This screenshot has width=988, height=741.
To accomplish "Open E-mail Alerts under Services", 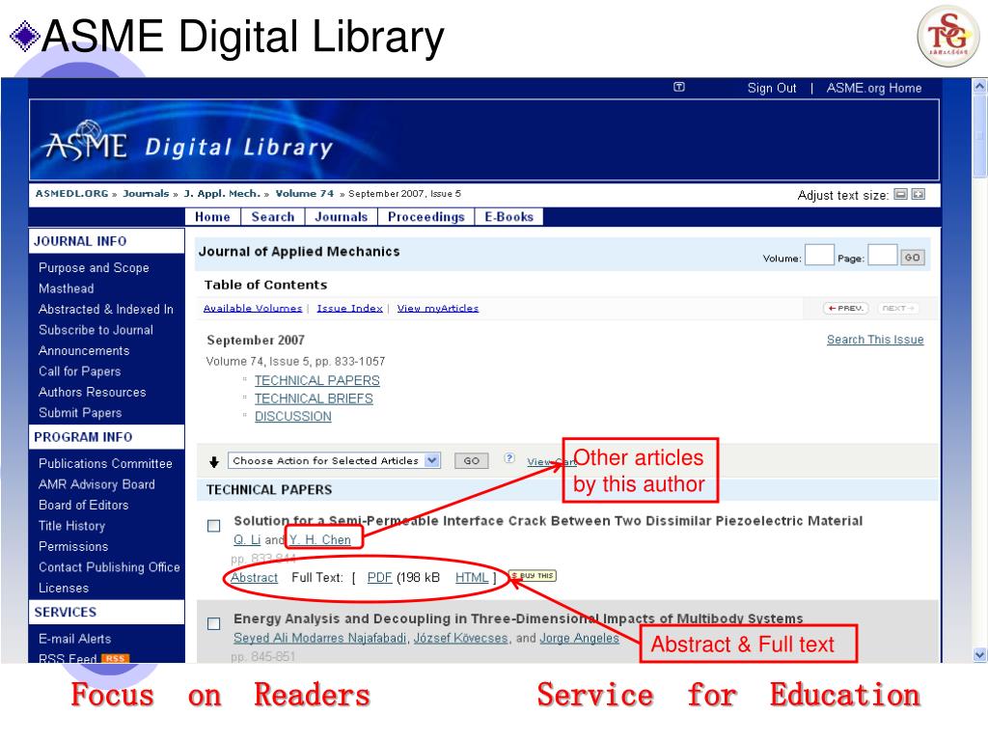I will tap(74, 639).
